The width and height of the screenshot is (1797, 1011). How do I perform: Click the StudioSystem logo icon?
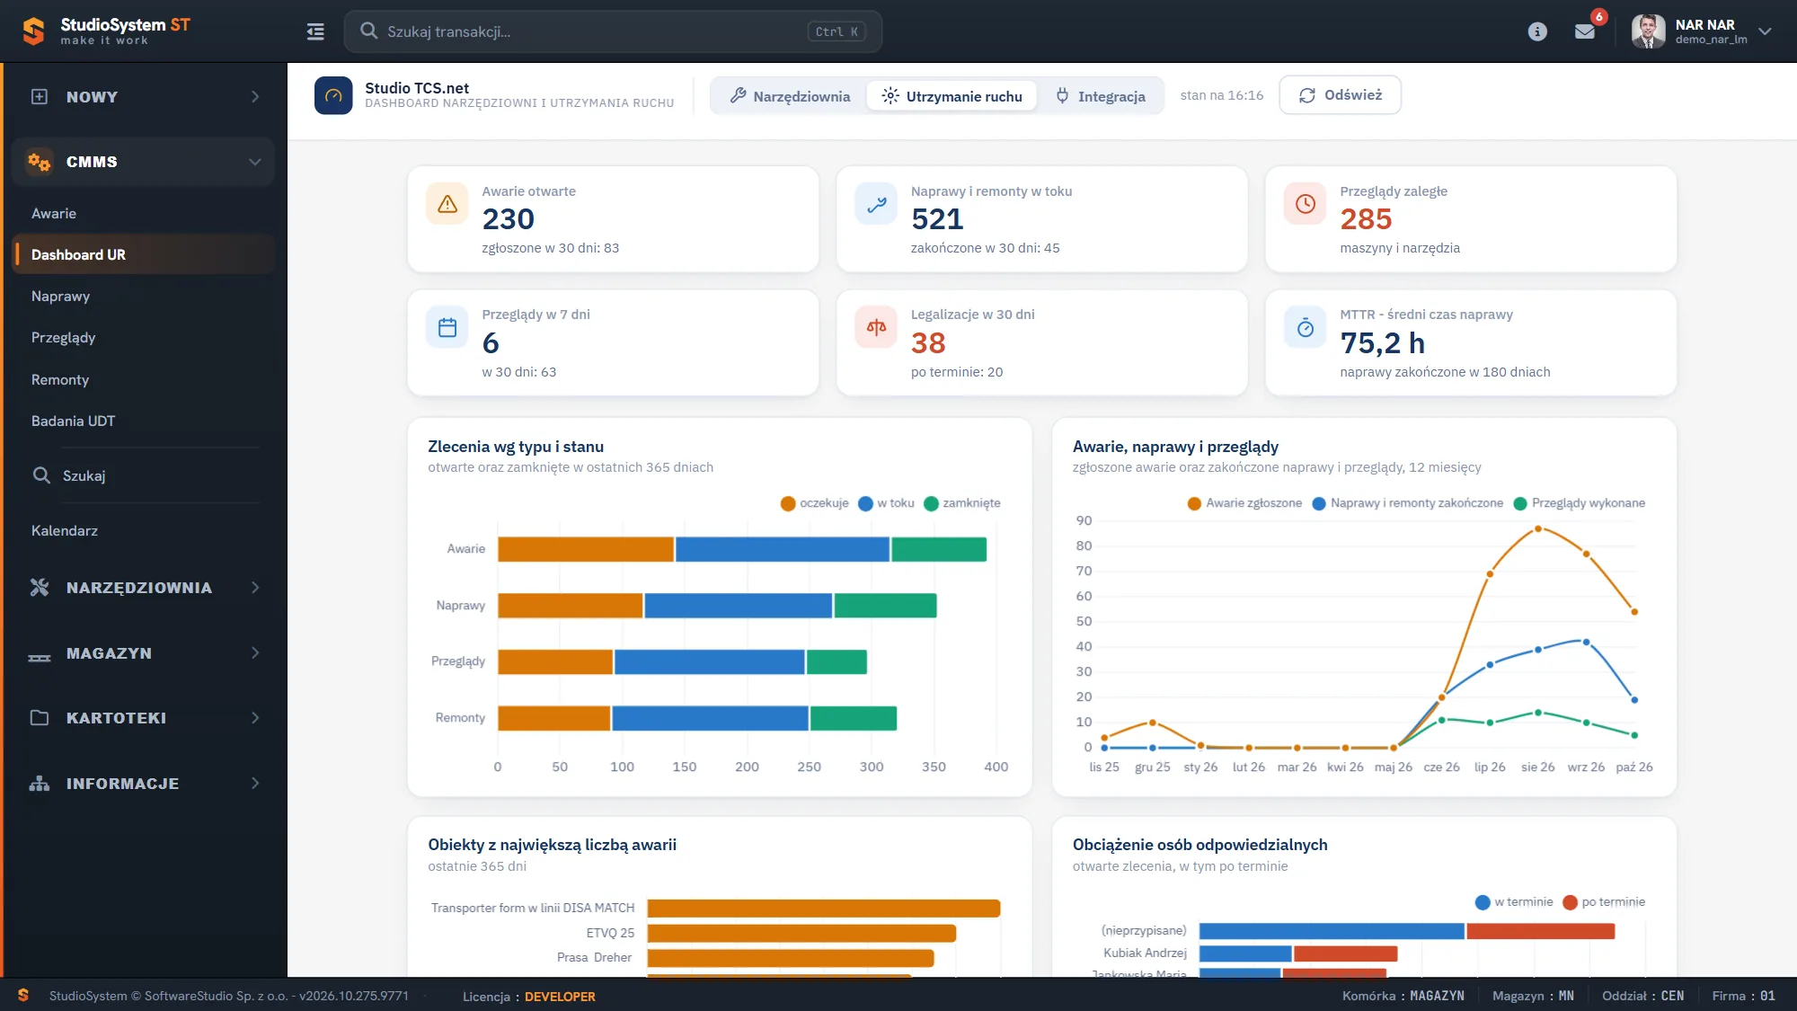[33, 31]
